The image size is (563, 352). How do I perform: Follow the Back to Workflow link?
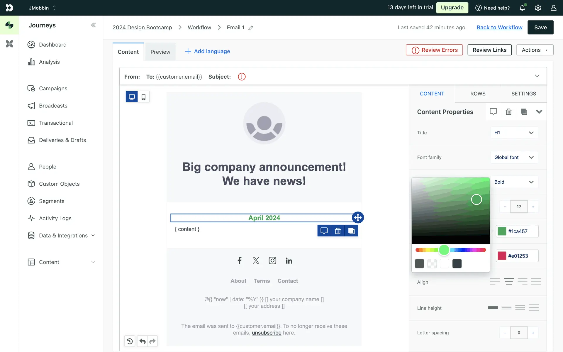499,28
